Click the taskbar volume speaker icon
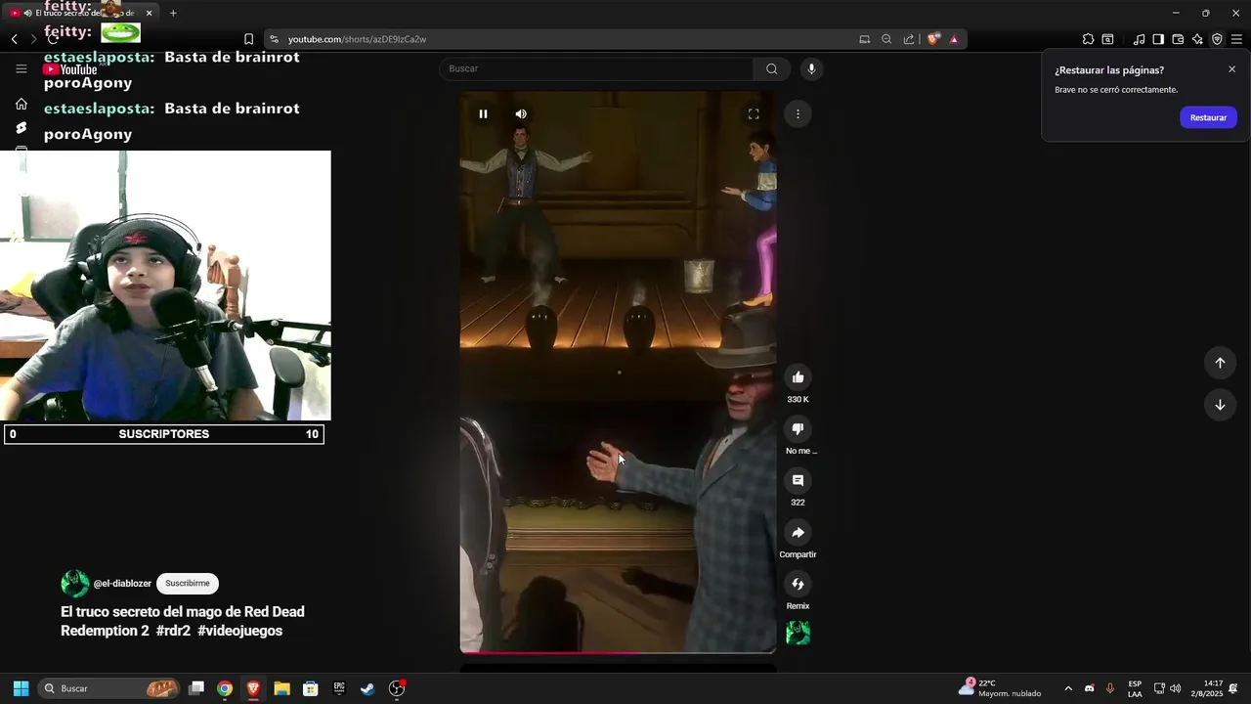The image size is (1251, 704). coord(1175,688)
